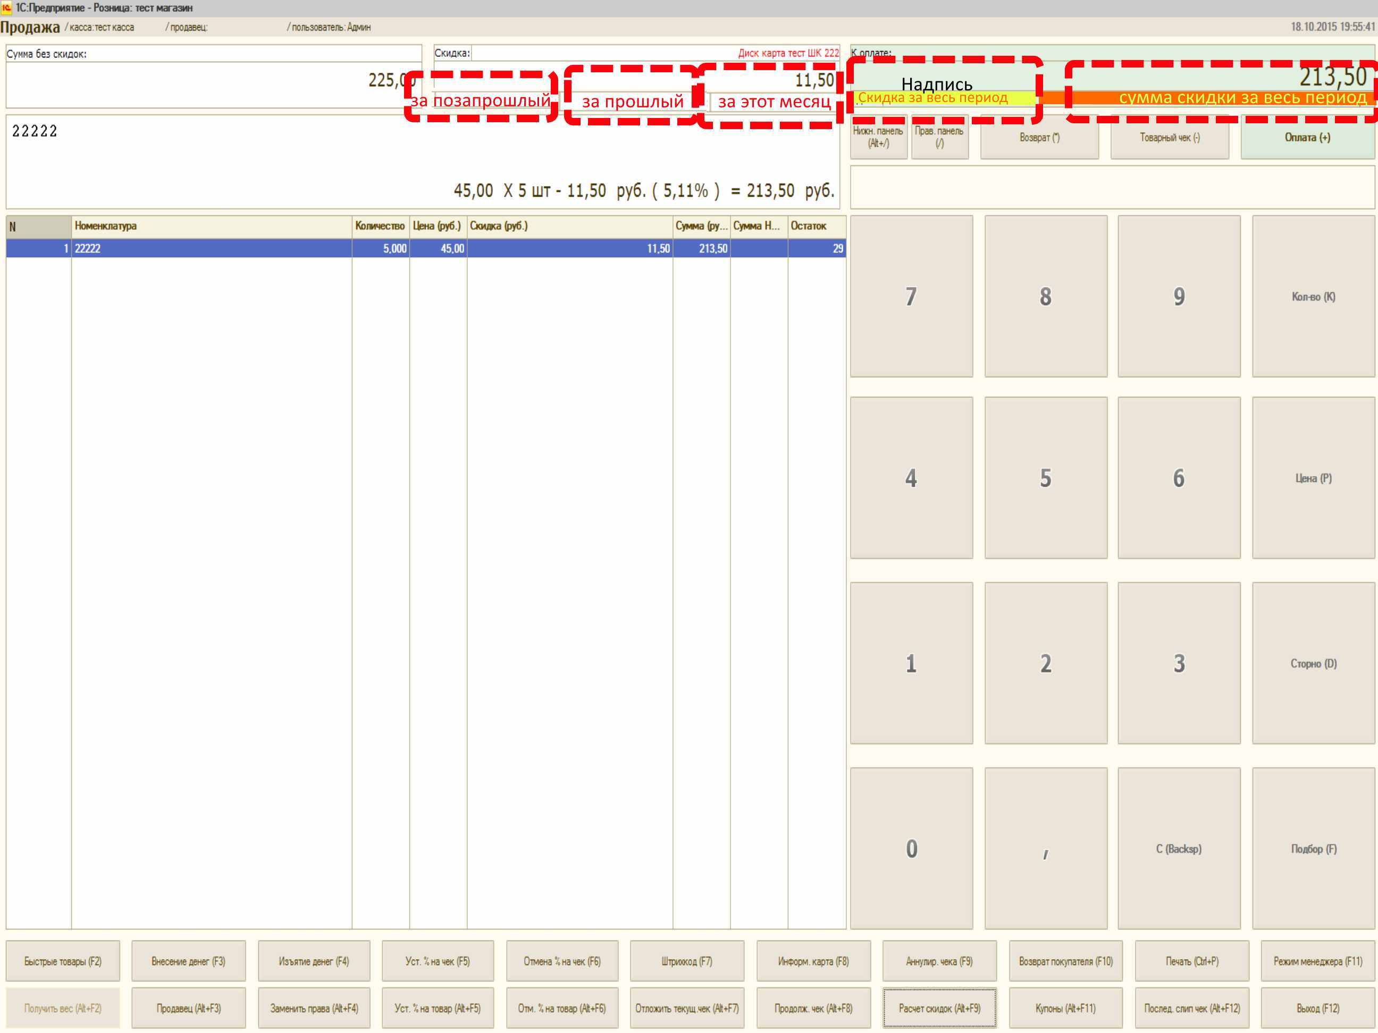Open Товарный чек (-) button

click(x=1169, y=138)
